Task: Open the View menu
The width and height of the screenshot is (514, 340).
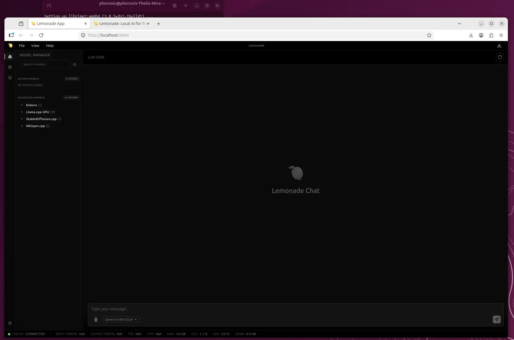Action: pyautogui.click(x=35, y=45)
